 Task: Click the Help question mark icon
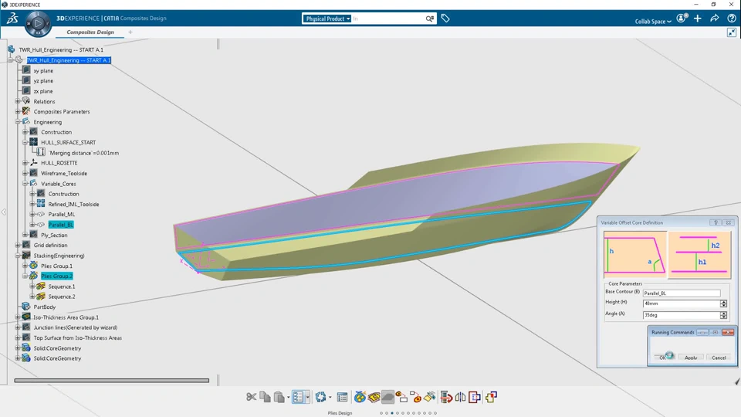731,19
